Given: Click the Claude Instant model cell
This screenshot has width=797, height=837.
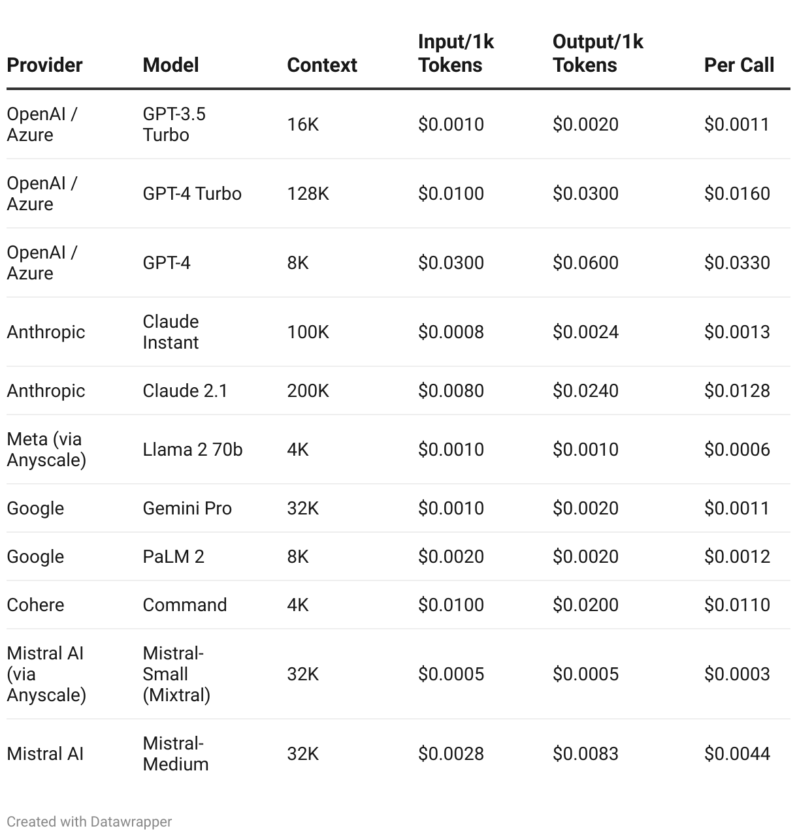Looking at the screenshot, I should (x=171, y=332).
